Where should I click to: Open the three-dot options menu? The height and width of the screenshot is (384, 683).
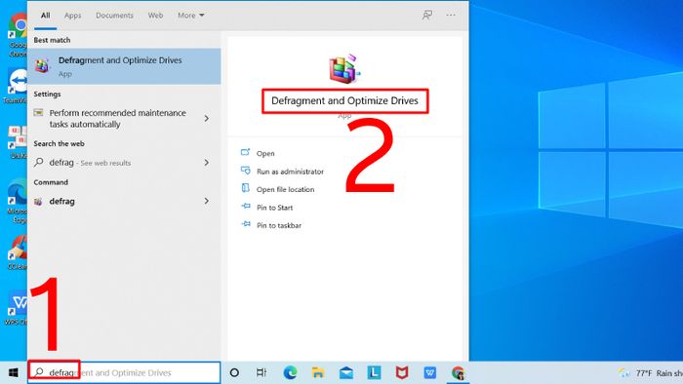coord(451,16)
